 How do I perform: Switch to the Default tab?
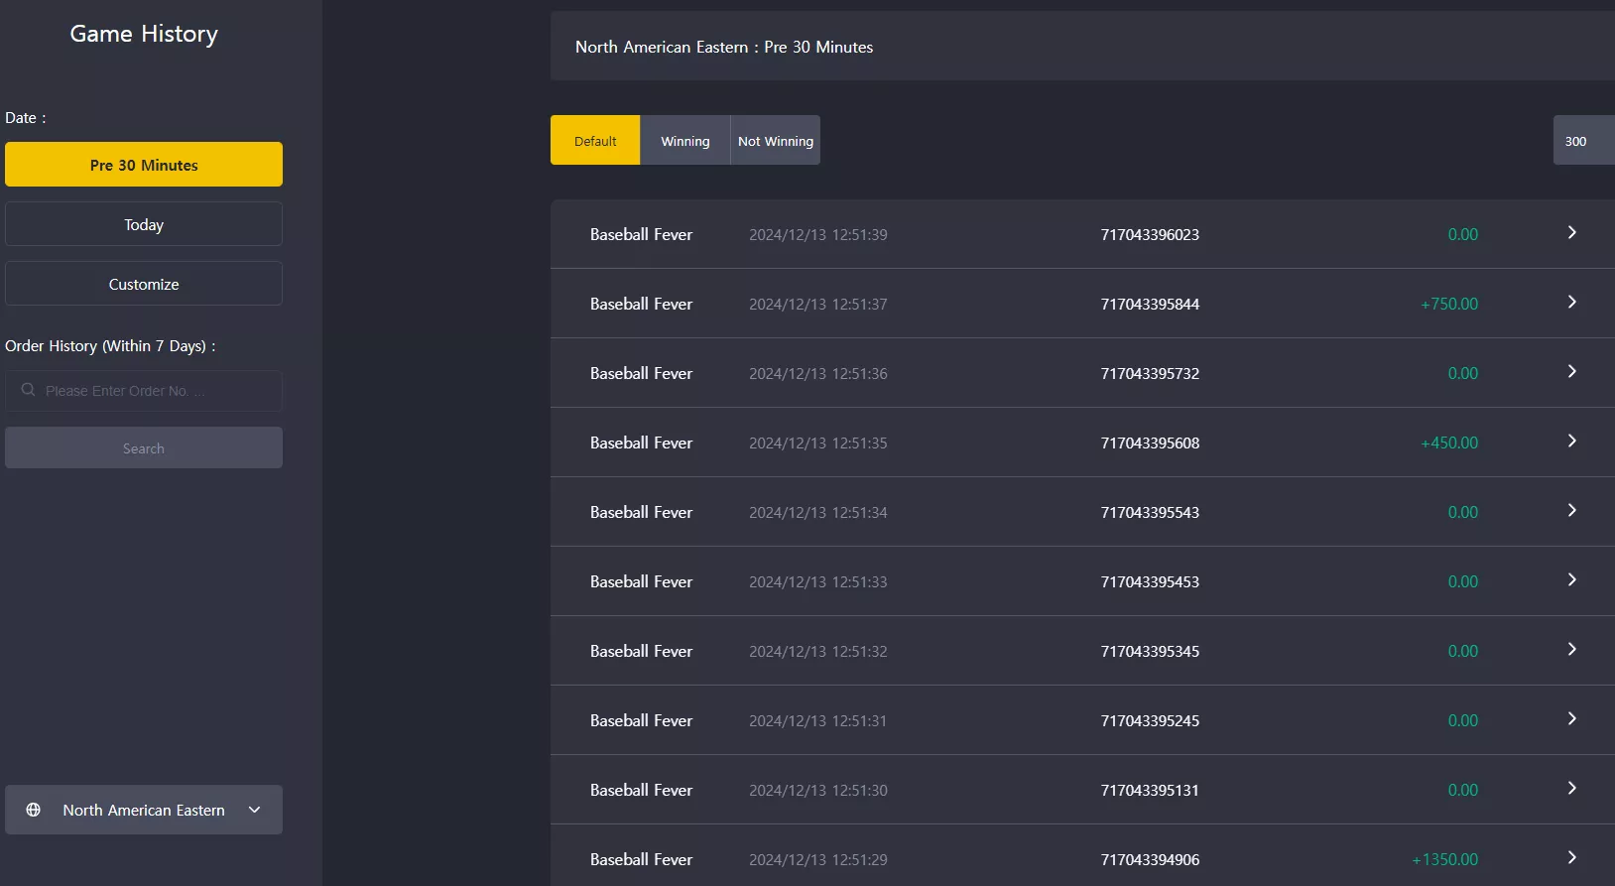tap(595, 140)
